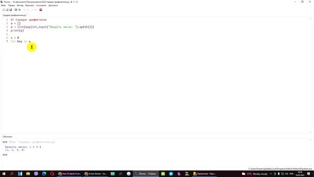314x177 pixels.
Task: Click the round white taskbar app icon
Action: tap(129, 174)
